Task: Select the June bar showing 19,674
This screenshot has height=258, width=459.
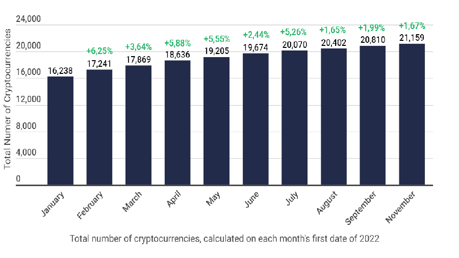Action: [x=256, y=119]
